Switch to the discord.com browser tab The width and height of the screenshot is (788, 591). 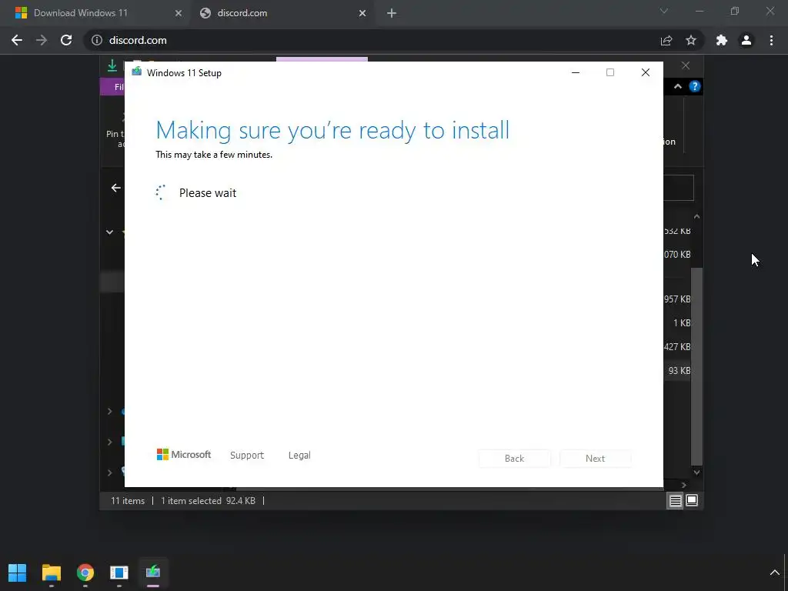click(282, 13)
